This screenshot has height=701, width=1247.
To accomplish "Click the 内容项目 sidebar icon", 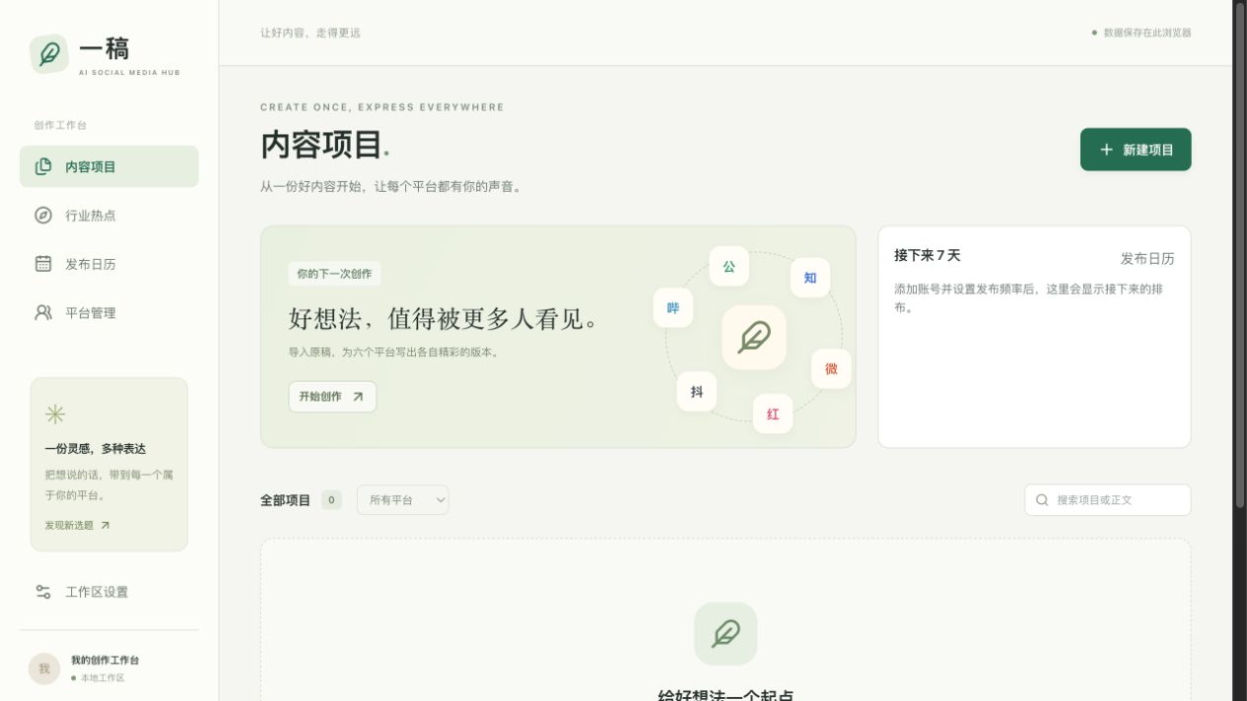I will (x=43, y=166).
